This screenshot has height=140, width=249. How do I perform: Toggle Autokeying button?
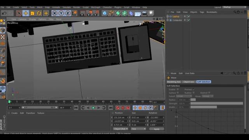(123, 108)
